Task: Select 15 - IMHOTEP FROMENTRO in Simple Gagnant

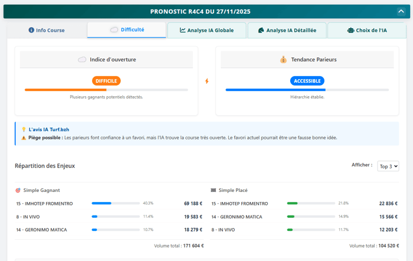Action: coord(44,204)
